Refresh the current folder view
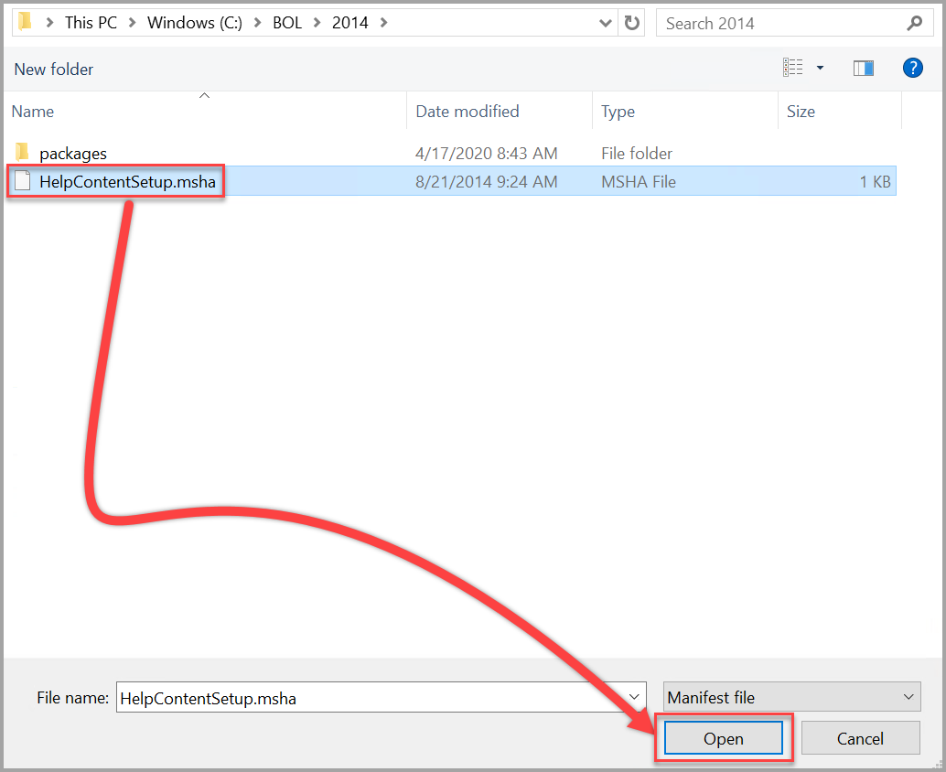 pos(631,23)
